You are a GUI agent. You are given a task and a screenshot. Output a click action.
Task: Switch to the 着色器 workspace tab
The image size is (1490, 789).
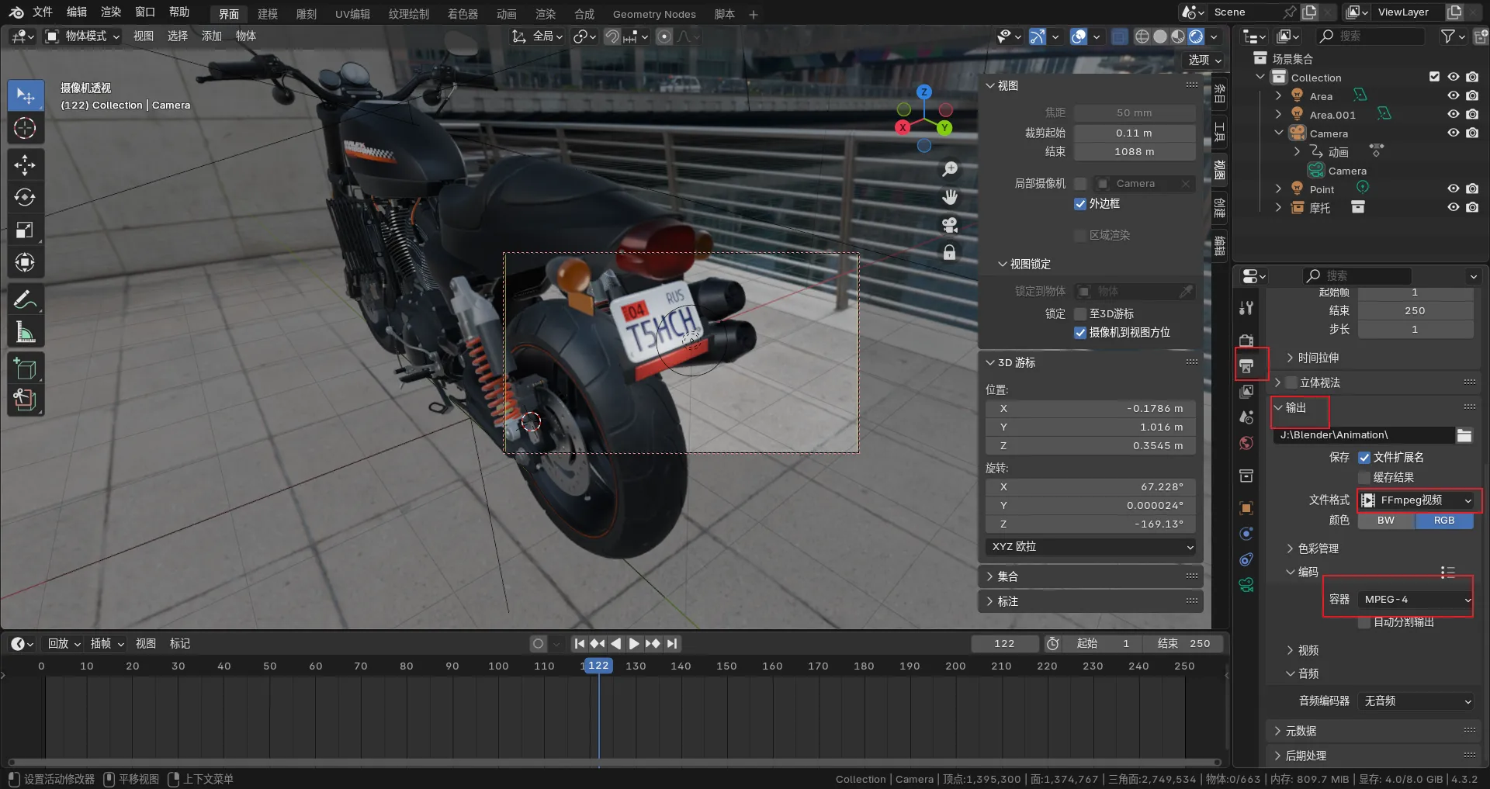[463, 14]
